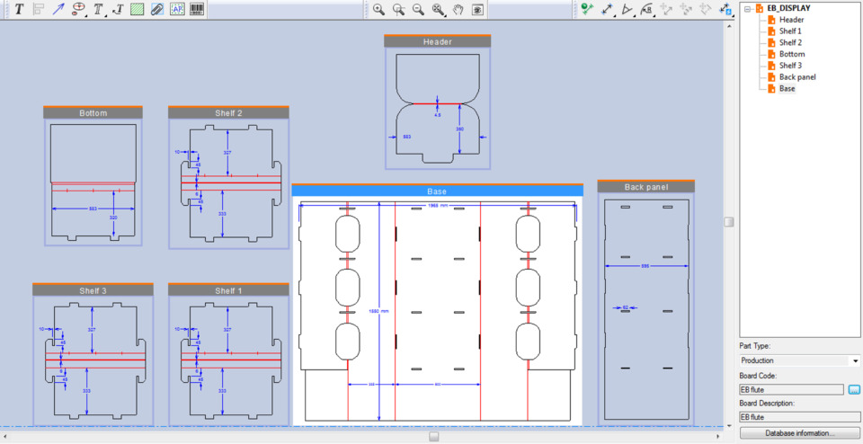
Task: Click the vertical scrollbar thumb
Action: tap(729, 222)
